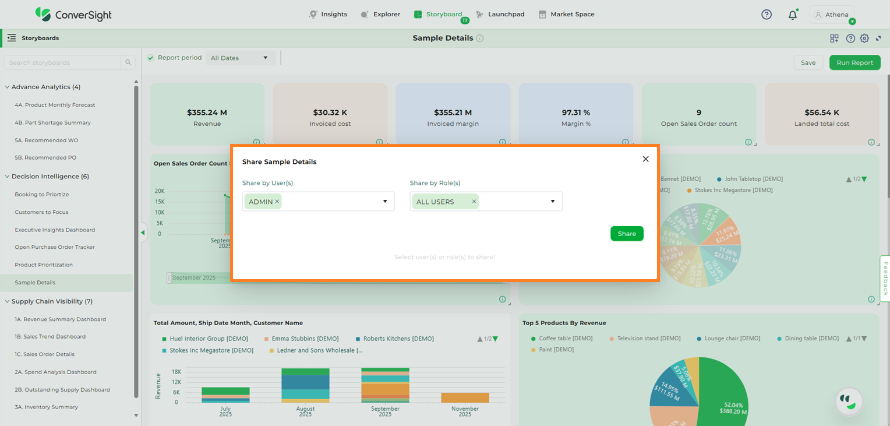Close the Share Sample Details dialog
The width and height of the screenshot is (890, 426).
point(645,159)
